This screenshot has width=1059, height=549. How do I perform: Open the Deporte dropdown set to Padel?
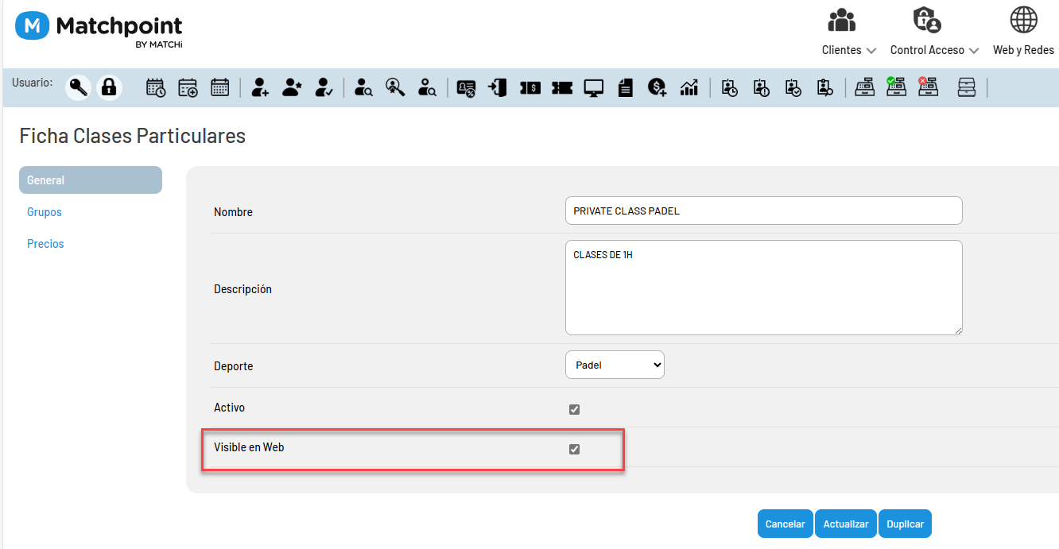pyautogui.click(x=615, y=365)
